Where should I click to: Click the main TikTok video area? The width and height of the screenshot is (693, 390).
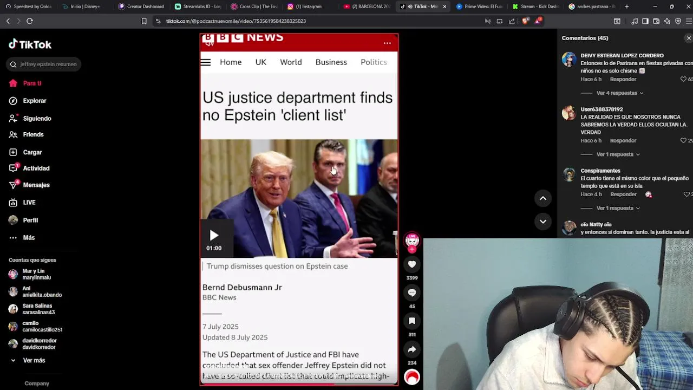point(299,210)
